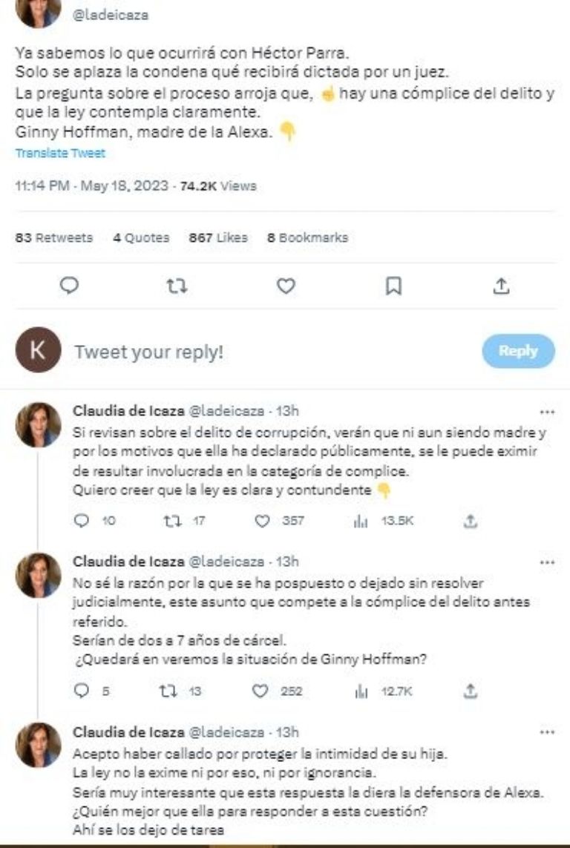This screenshot has height=848, width=570.
Task: Open more options on first reply
Action: point(548,412)
